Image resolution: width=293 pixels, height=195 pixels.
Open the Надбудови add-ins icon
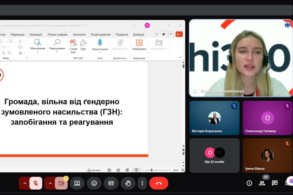(x=139, y=45)
